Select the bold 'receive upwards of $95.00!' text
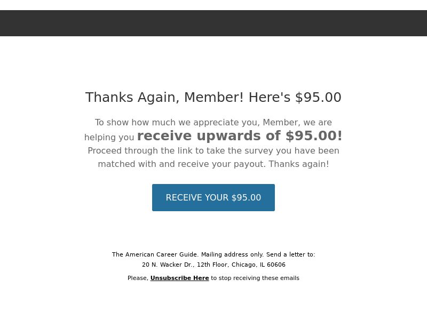 240,135
